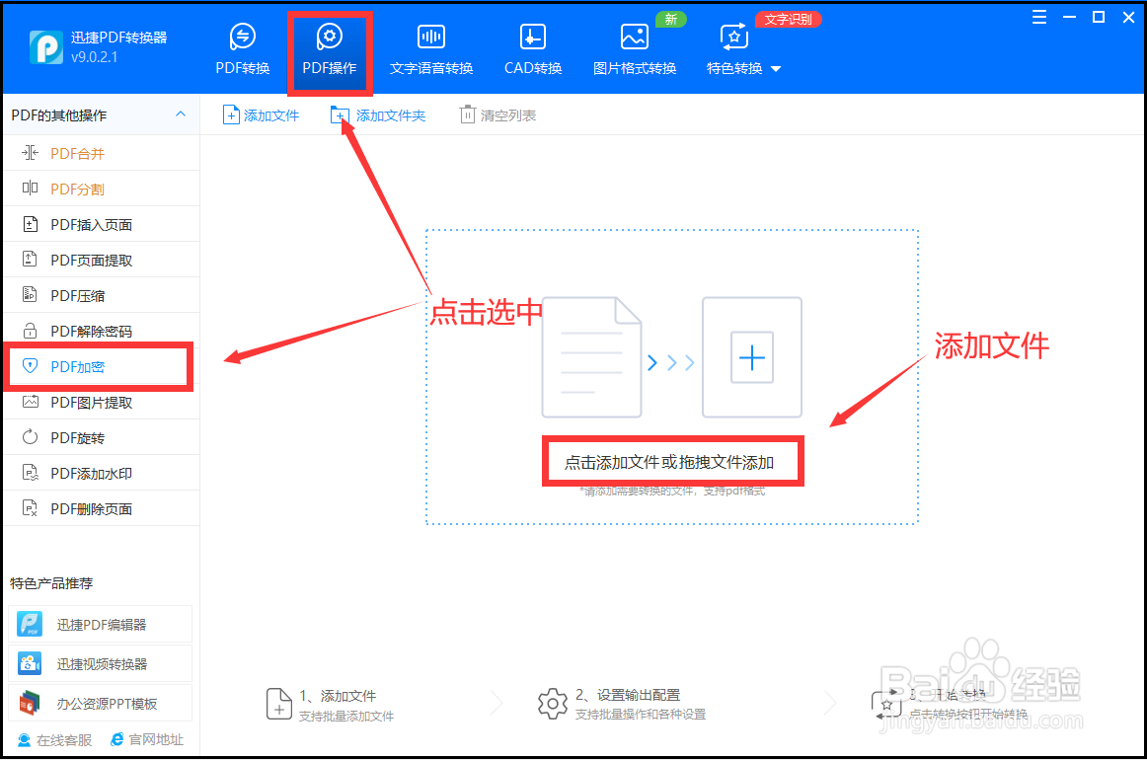Open 办公资源PPT模板 product recommendation
The image size is (1147, 760).
click(x=101, y=703)
